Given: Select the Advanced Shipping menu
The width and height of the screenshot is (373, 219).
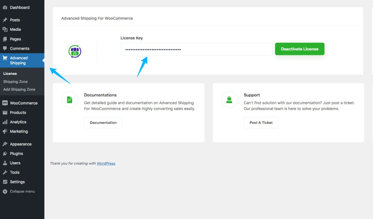Looking at the screenshot, I should point(22,61).
